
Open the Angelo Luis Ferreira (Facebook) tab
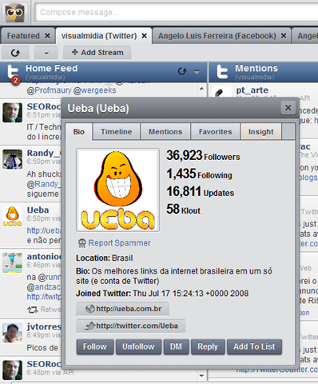click(217, 36)
